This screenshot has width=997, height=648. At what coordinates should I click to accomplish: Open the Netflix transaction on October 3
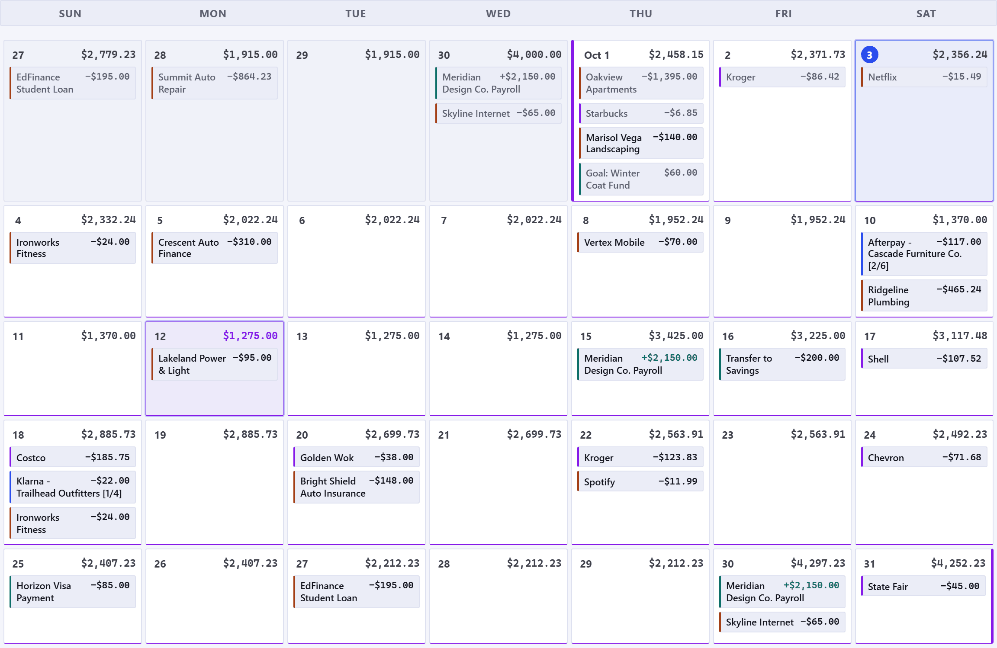coord(924,77)
